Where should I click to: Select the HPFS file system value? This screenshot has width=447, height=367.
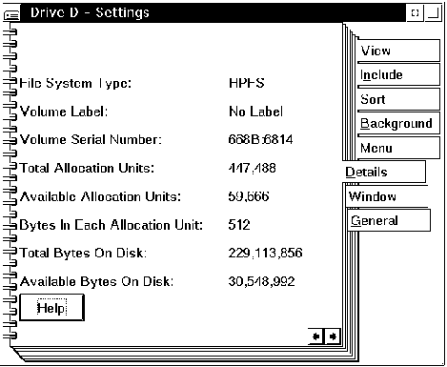coord(247,83)
